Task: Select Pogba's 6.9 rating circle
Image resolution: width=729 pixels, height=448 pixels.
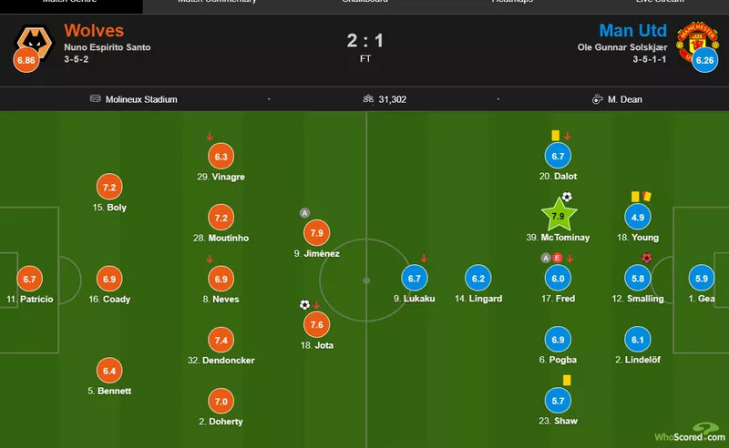Action: point(558,340)
